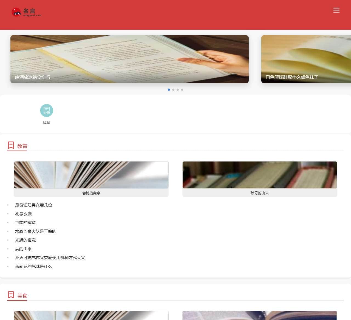Click the bookmark icon beside 教育
The height and width of the screenshot is (320, 351).
(x=11, y=145)
